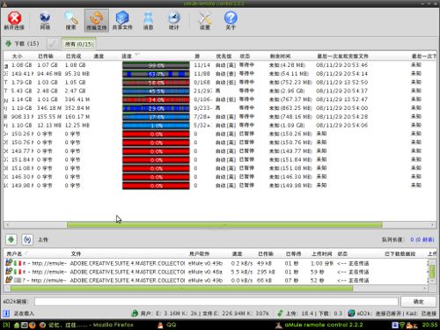
Task: Sort downloads by the 优先级 priority column
Action: [224, 56]
